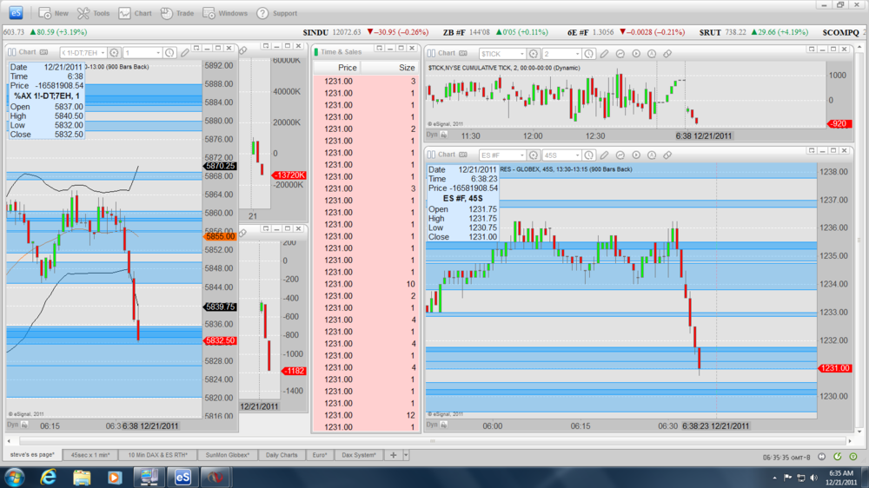The height and width of the screenshot is (488, 869).
Task: Expand the ES #F symbol dropdown
Action: [522, 155]
